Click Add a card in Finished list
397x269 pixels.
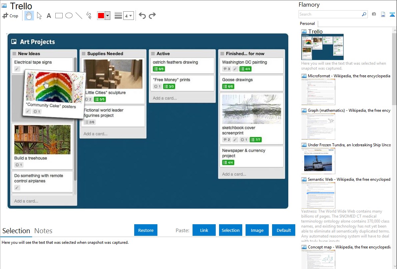pos(234,174)
